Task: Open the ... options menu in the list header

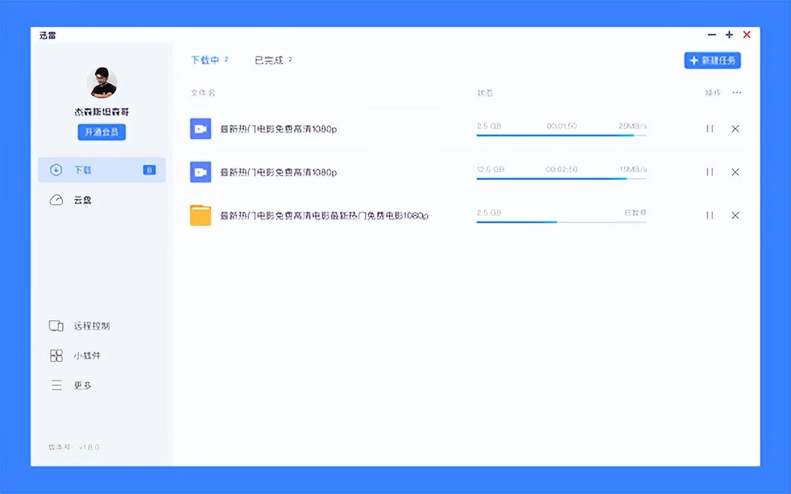Action: [x=736, y=93]
